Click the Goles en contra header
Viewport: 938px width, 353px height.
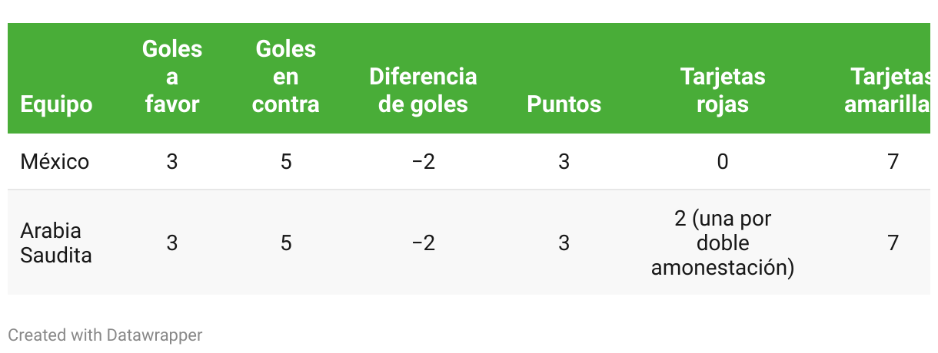click(x=286, y=77)
